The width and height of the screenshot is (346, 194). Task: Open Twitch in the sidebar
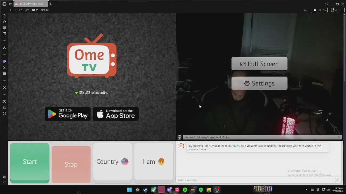[4, 62]
